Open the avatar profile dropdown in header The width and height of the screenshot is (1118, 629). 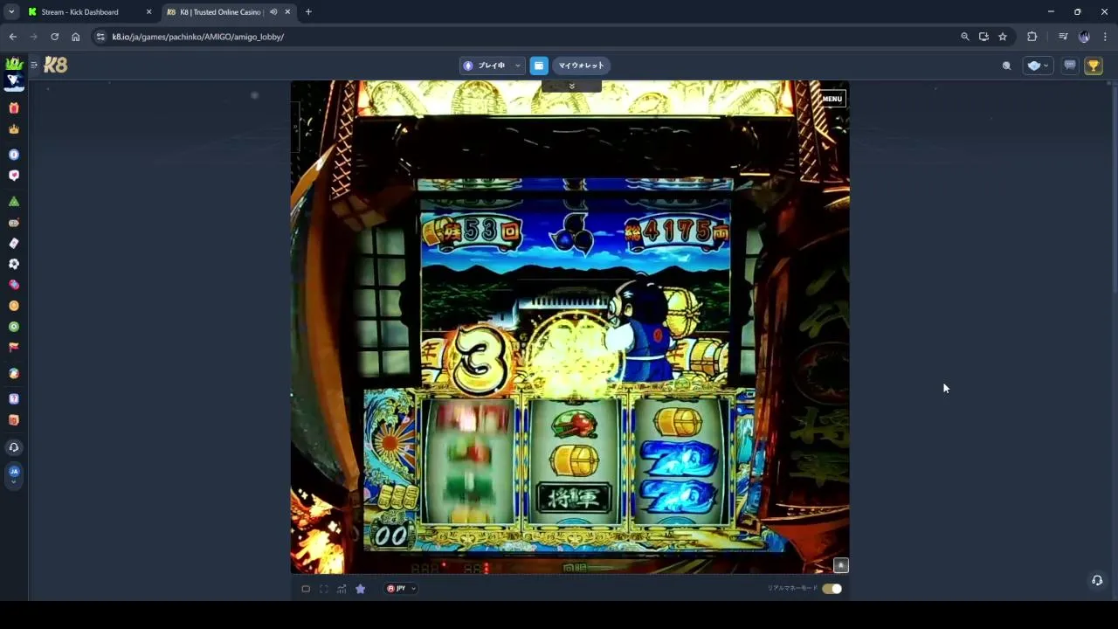(x=1038, y=66)
